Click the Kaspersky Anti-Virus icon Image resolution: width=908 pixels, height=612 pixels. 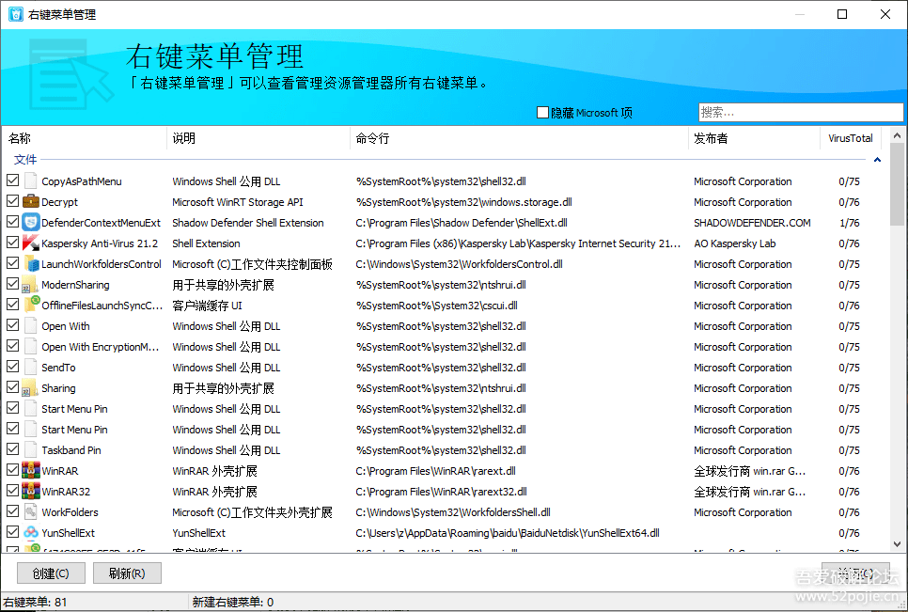click(x=31, y=243)
